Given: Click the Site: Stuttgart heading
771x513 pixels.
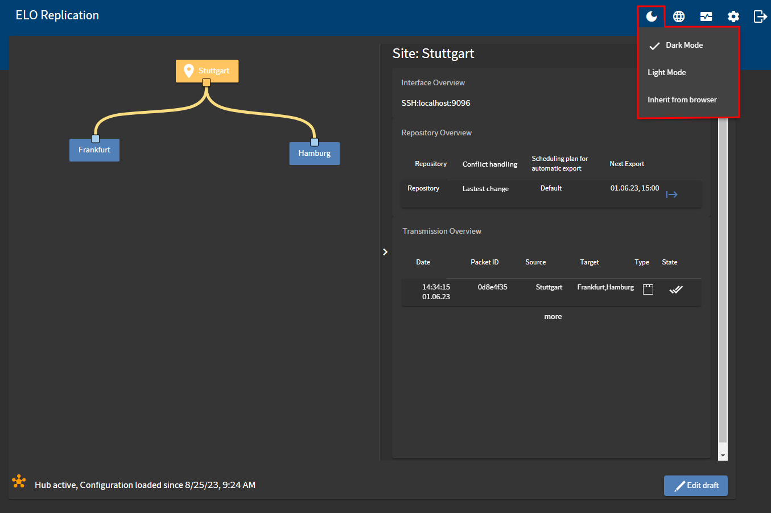Looking at the screenshot, I should click(x=434, y=53).
